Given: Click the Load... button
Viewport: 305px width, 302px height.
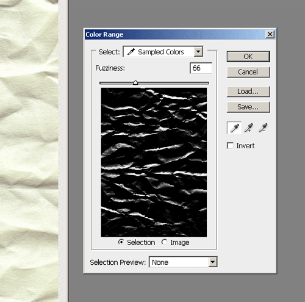Looking at the screenshot, I should point(248,92).
